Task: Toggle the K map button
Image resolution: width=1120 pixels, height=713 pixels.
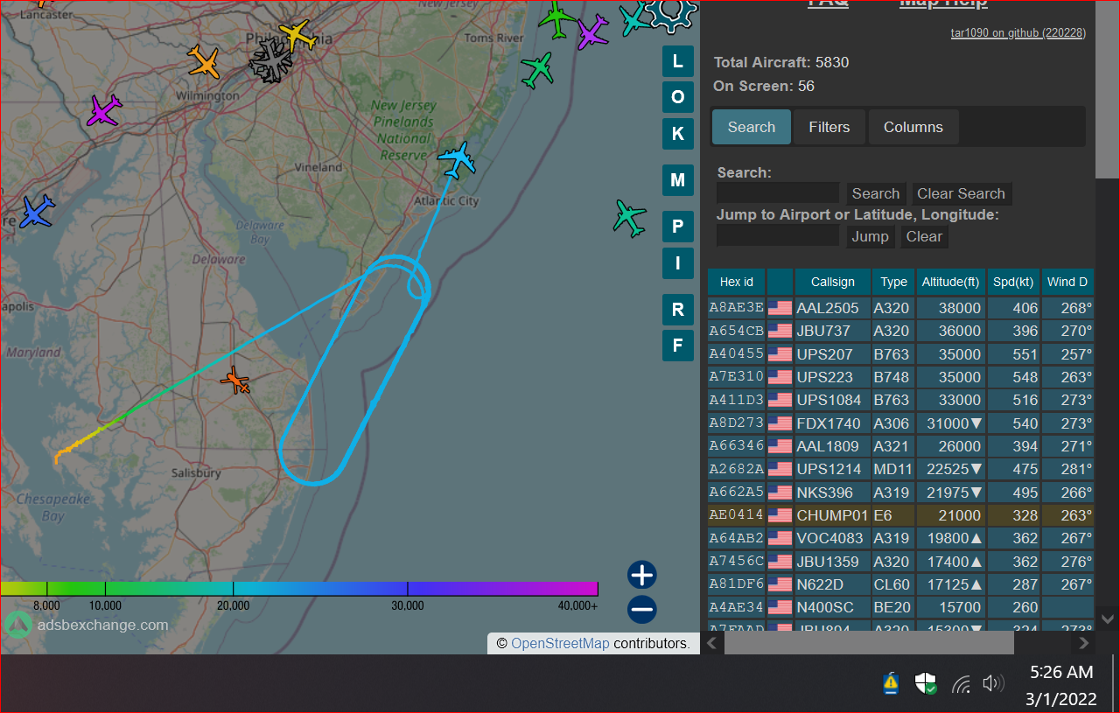Action: 677,134
